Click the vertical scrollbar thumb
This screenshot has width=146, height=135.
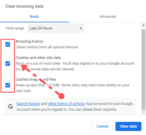tap(143, 70)
